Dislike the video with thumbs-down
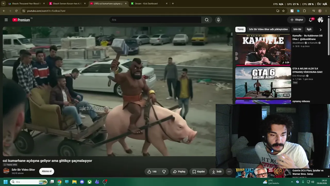 (164, 172)
